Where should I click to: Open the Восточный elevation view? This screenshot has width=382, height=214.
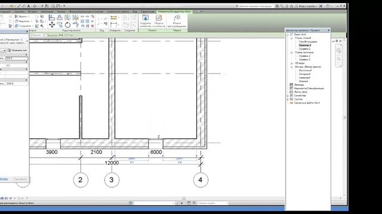coord(305,70)
